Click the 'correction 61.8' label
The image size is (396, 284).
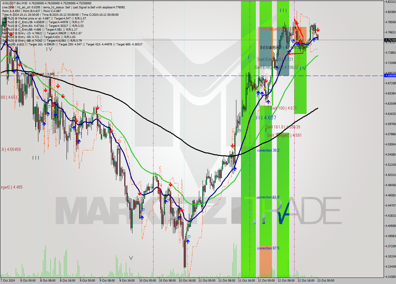pos(268,197)
